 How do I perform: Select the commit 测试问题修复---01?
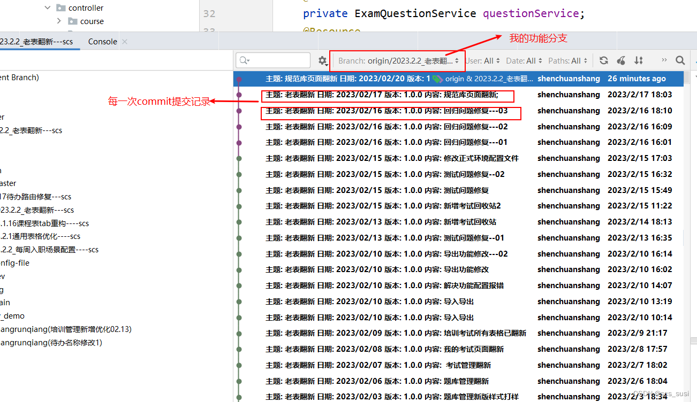coord(458,238)
